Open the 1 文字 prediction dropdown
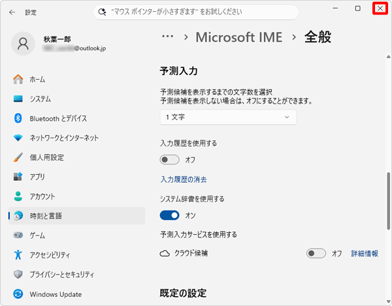392x306 pixels. pyautogui.click(x=228, y=117)
